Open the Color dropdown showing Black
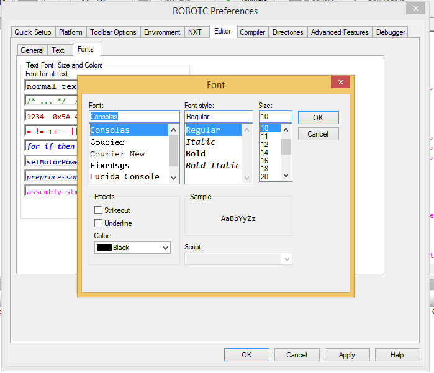This screenshot has width=434, height=373. pos(132,248)
